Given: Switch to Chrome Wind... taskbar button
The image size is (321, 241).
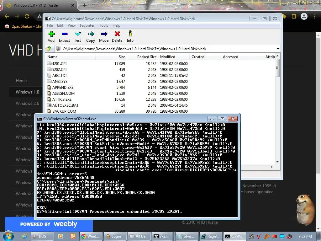Looking at the screenshot, I should (x=90, y=236).
